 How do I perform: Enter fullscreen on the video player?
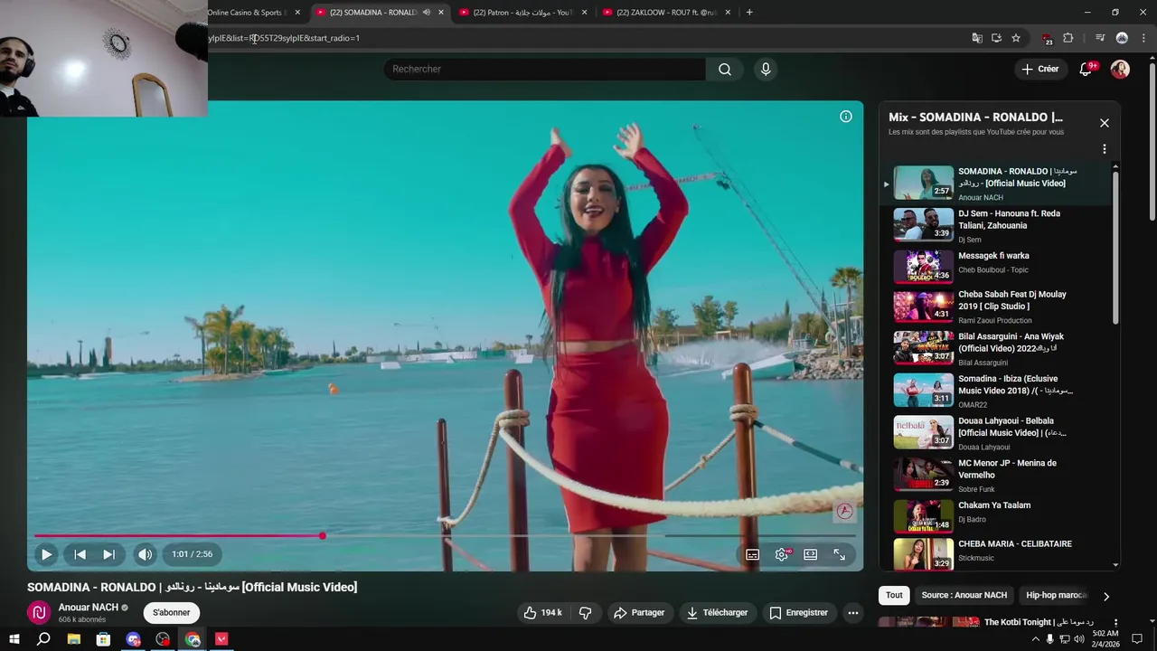(840, 554)
